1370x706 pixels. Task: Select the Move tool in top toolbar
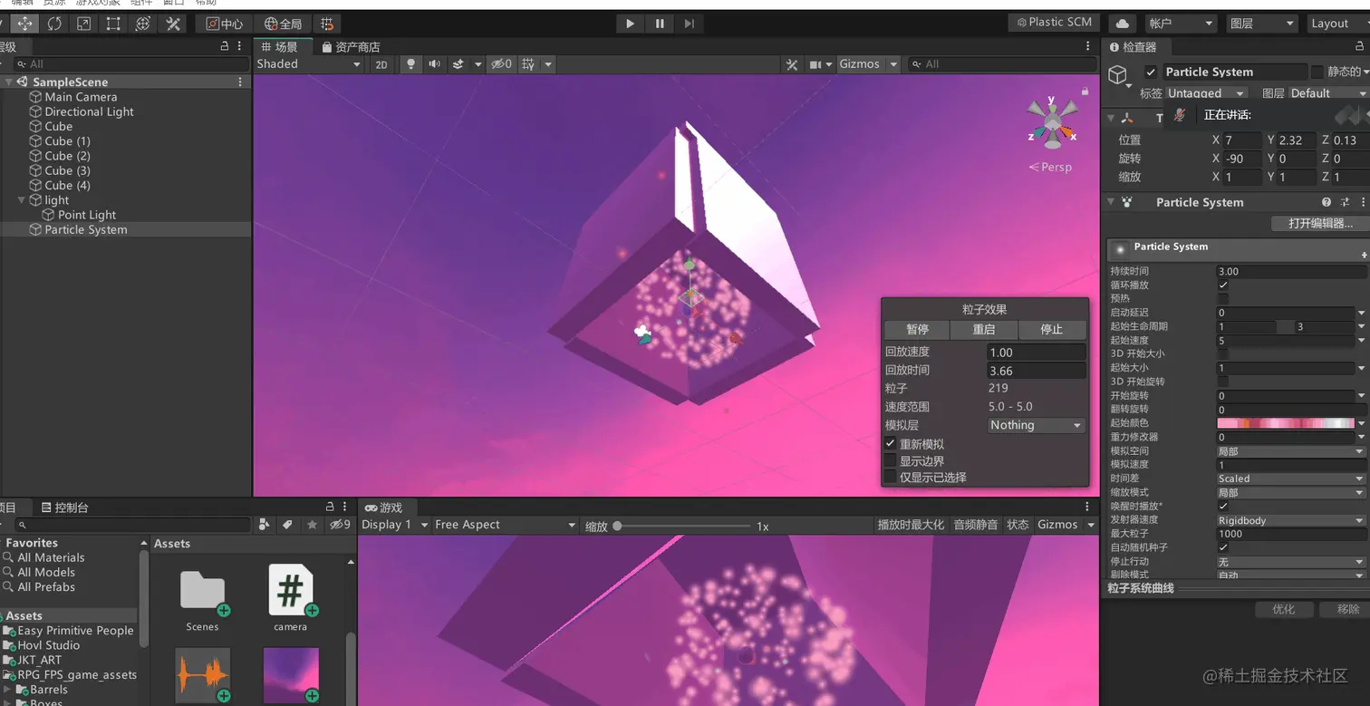(x=24, y=24)
